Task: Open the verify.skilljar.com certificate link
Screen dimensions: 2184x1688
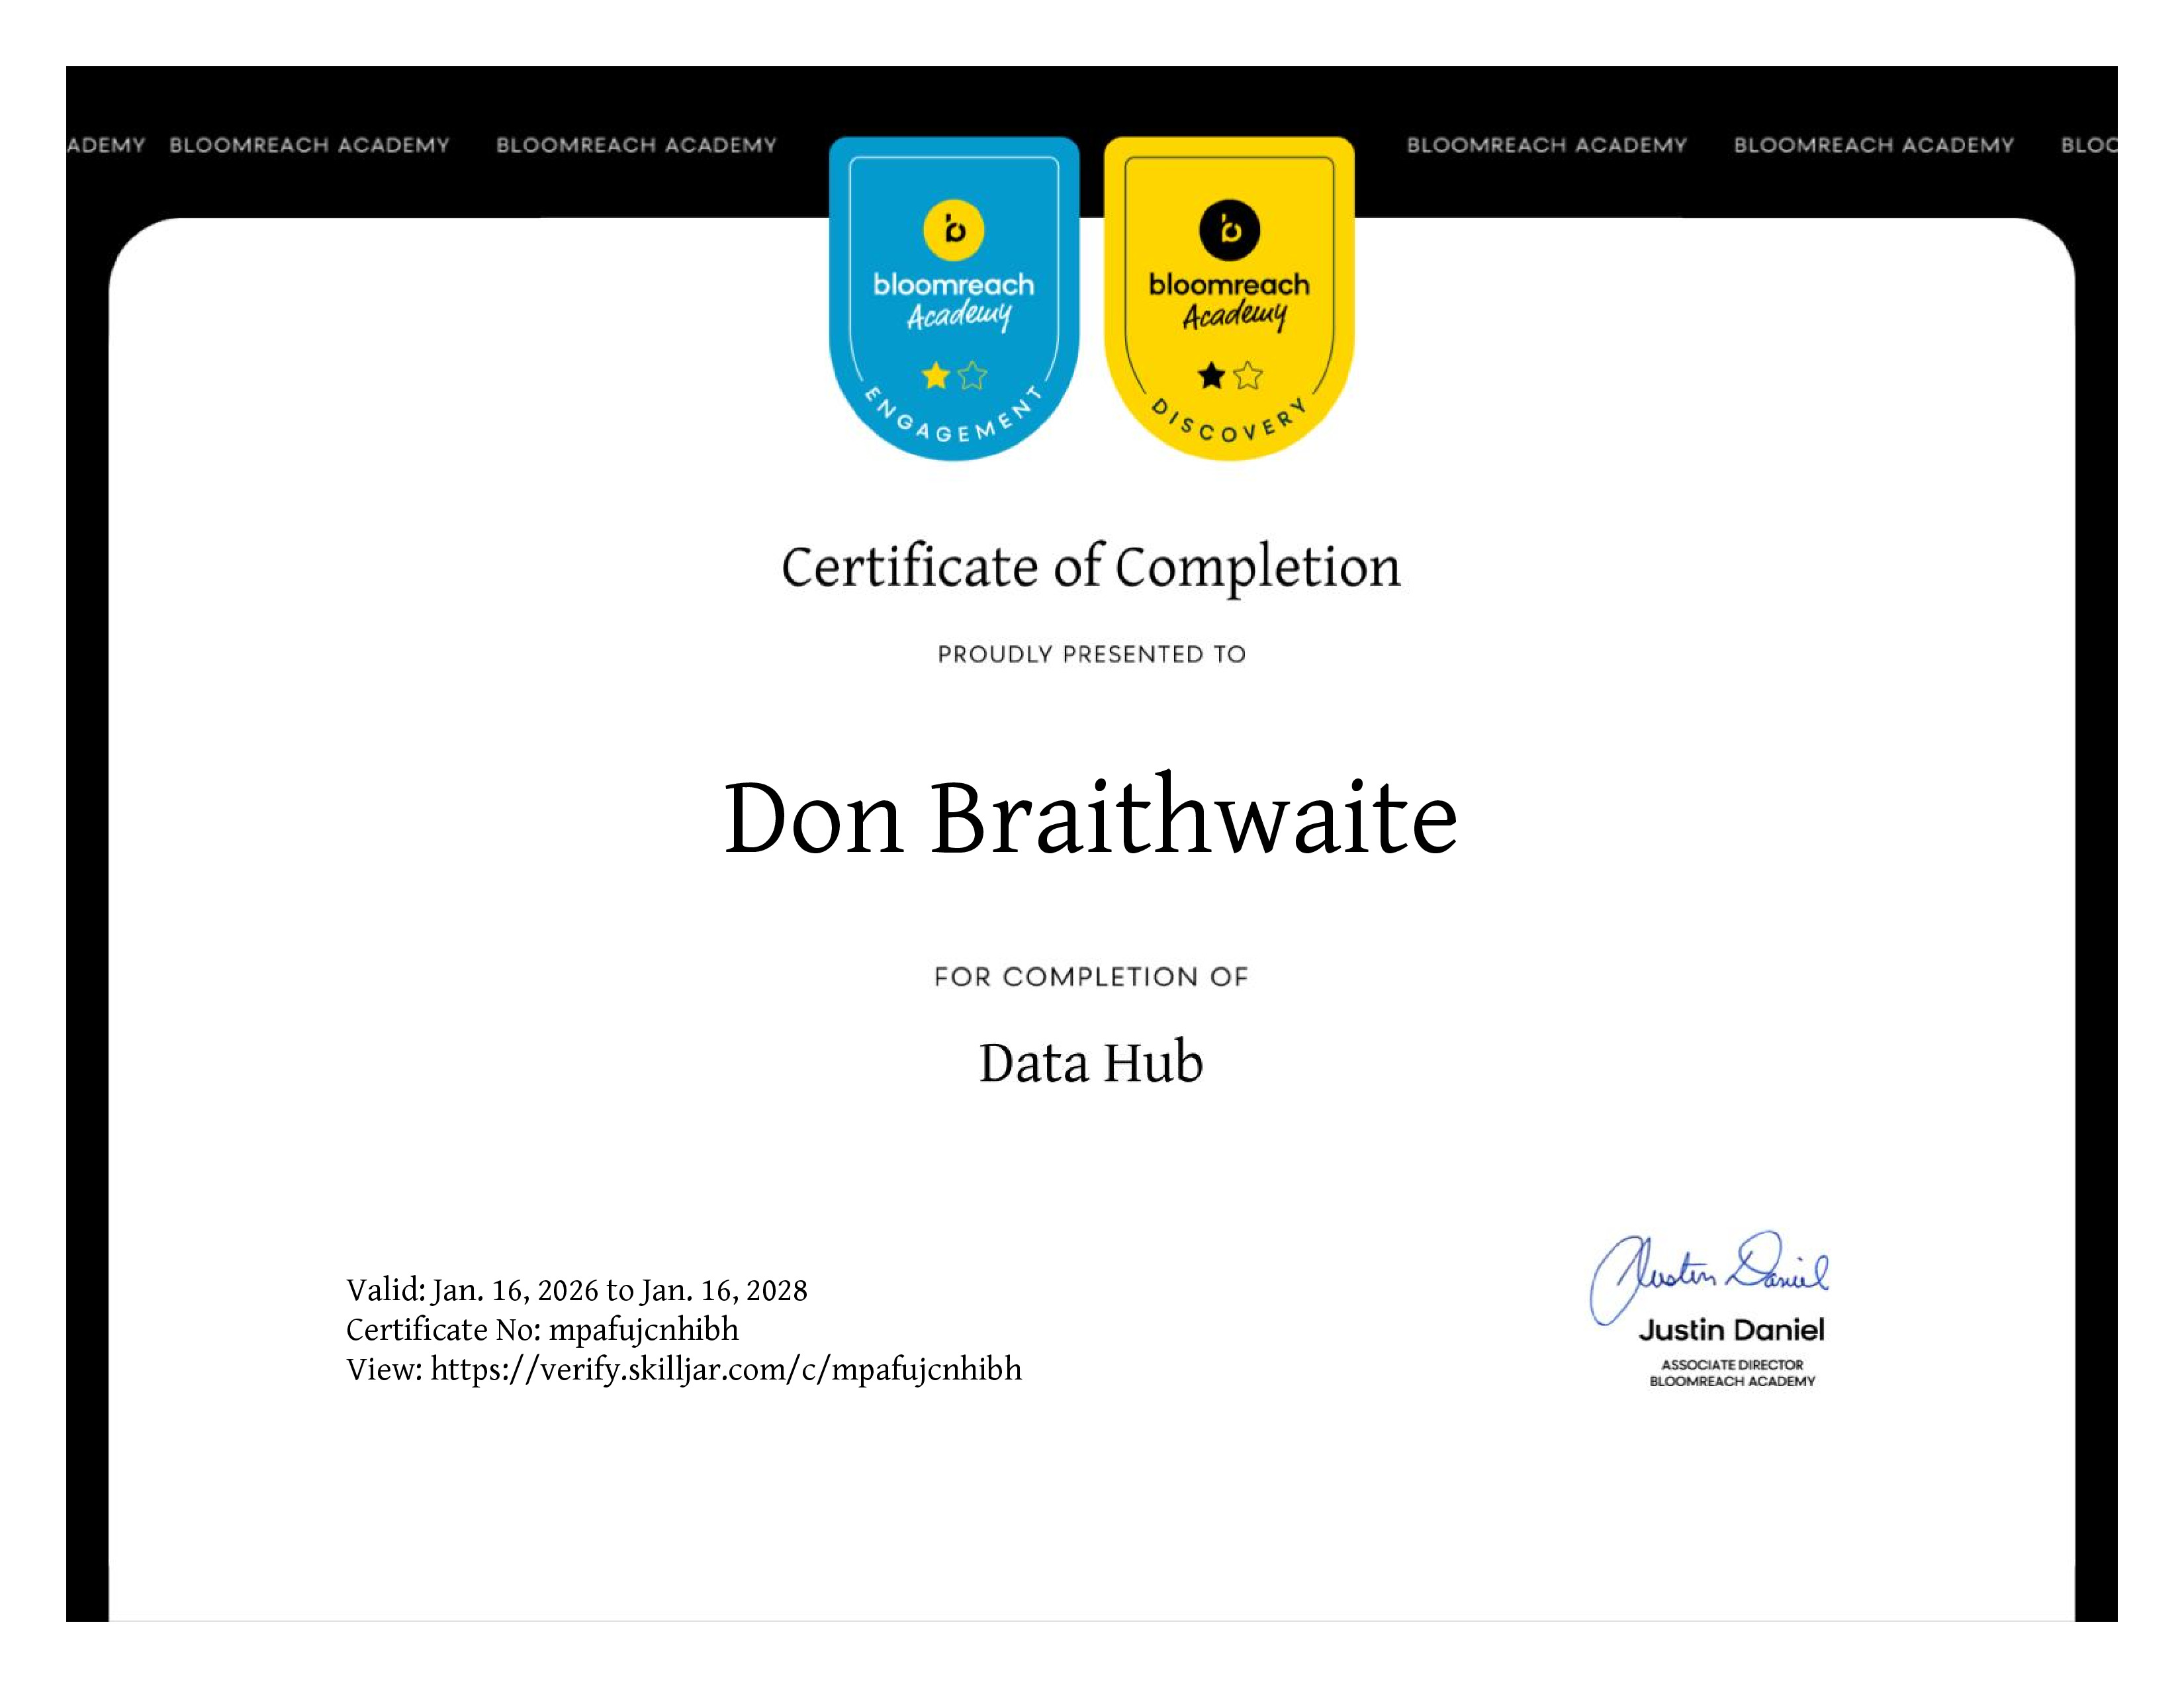Action: [726, 1369]
